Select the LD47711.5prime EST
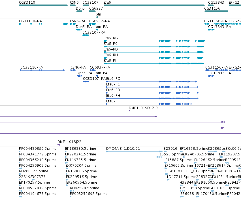This screenshot has height=198, width=241. (x=168, y=180)
